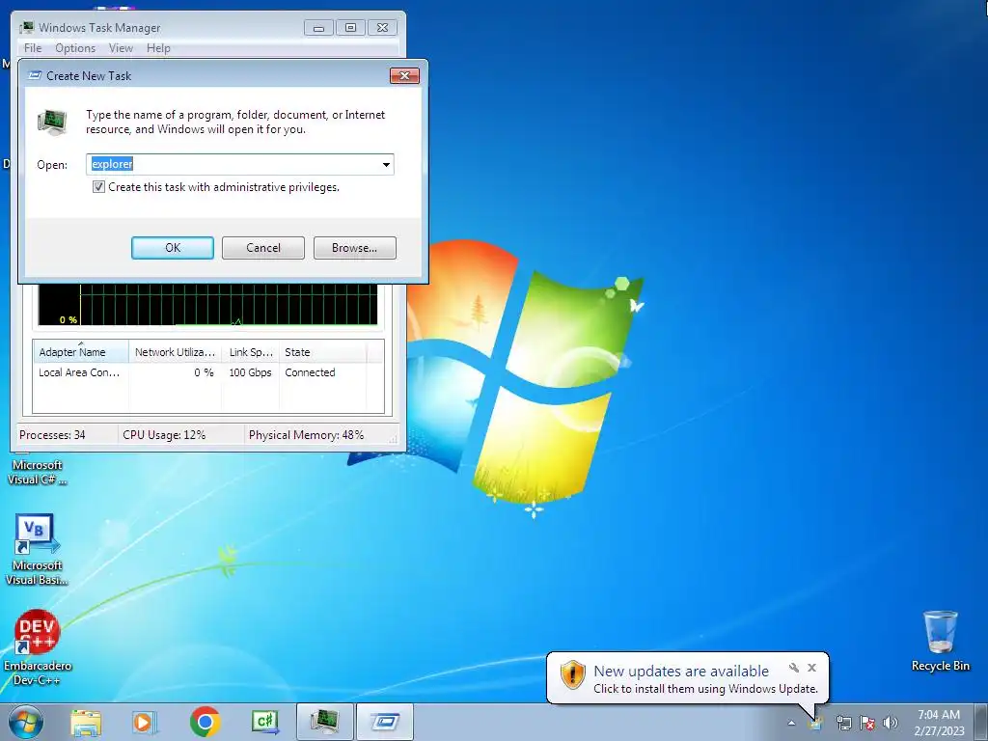Show hidden tray icons arrow

[791, 723]
